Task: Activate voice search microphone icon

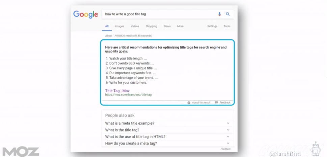Action: (219, 14)
